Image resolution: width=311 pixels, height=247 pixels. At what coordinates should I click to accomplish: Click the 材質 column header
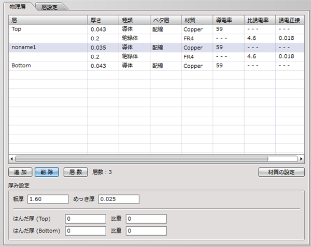click(196, 20)
